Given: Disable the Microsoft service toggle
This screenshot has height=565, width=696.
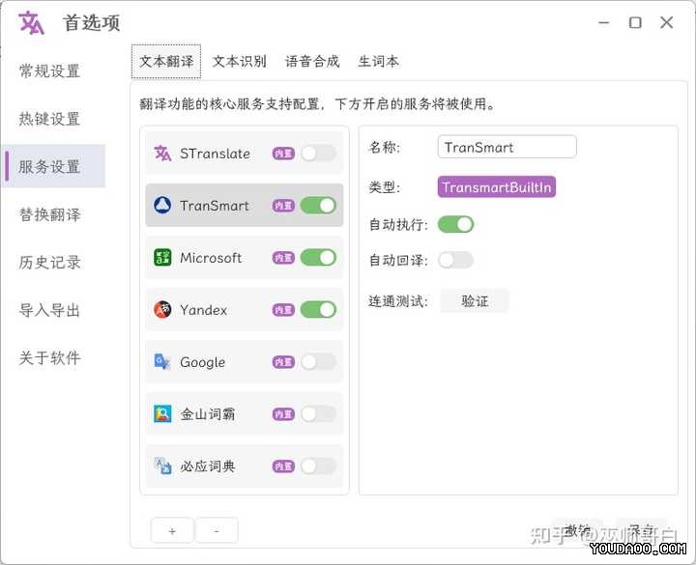Looking at the screenshot, I should pos(318,258).
